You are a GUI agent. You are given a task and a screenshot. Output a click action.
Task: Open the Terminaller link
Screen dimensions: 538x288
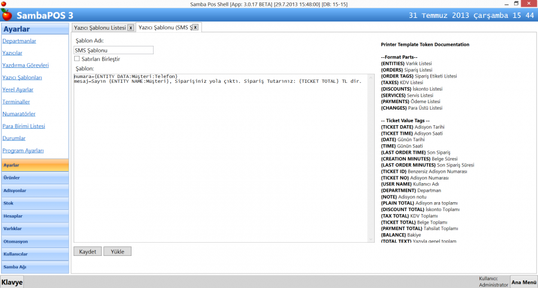coord(16,102)
